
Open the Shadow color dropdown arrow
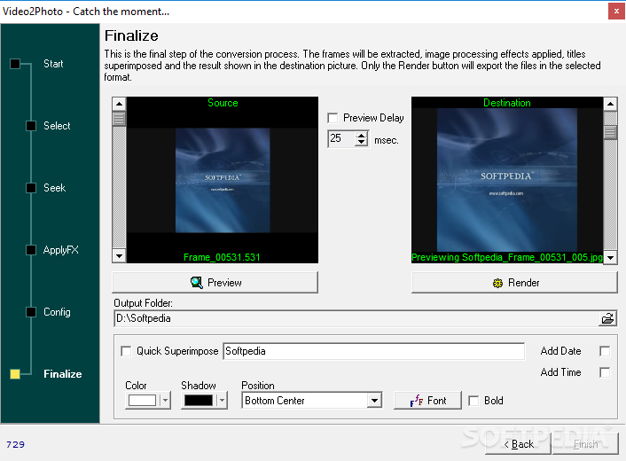tap(222, 401)
